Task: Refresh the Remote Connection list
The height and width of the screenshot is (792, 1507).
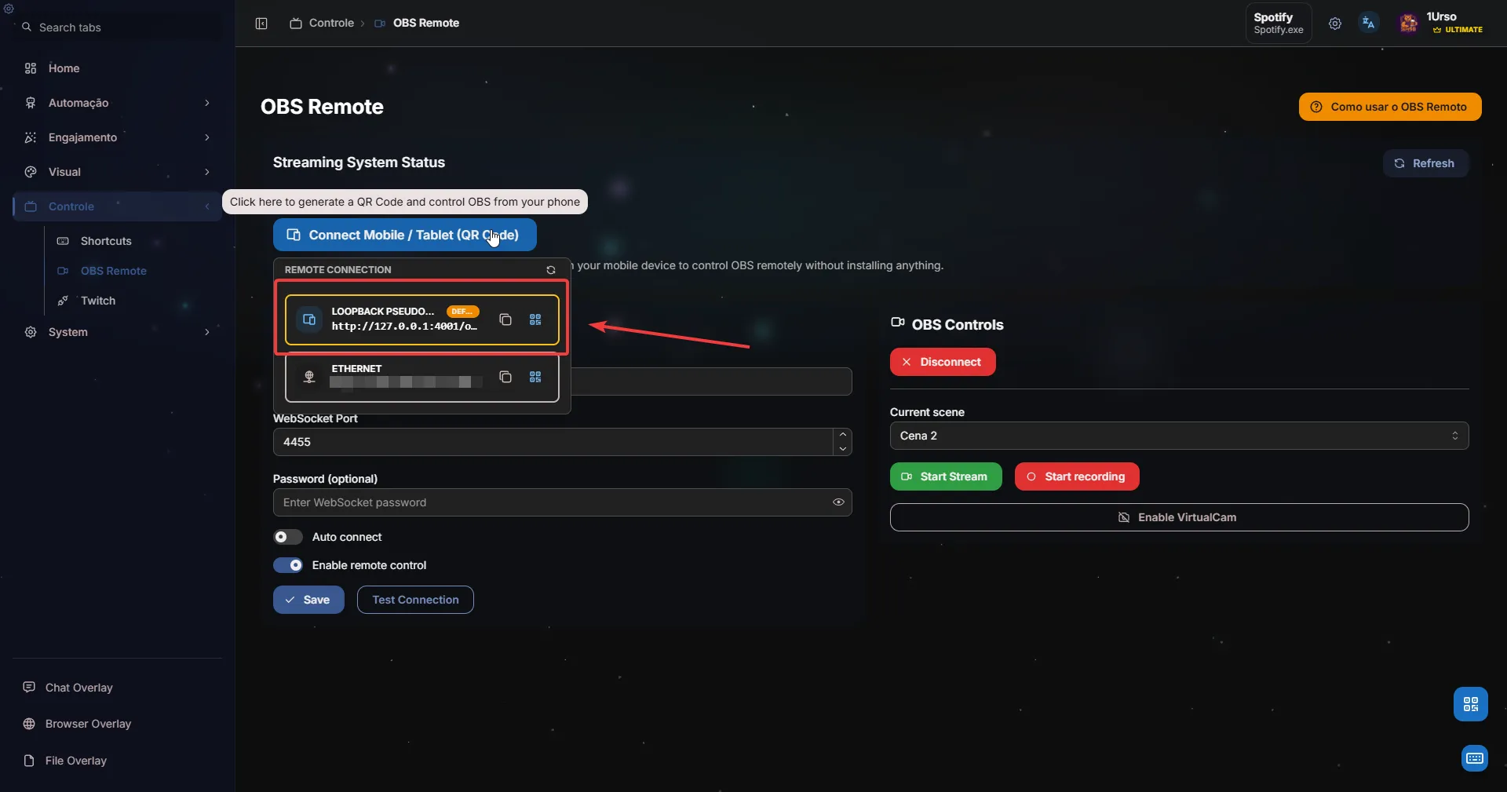Action: click(551, 270)
